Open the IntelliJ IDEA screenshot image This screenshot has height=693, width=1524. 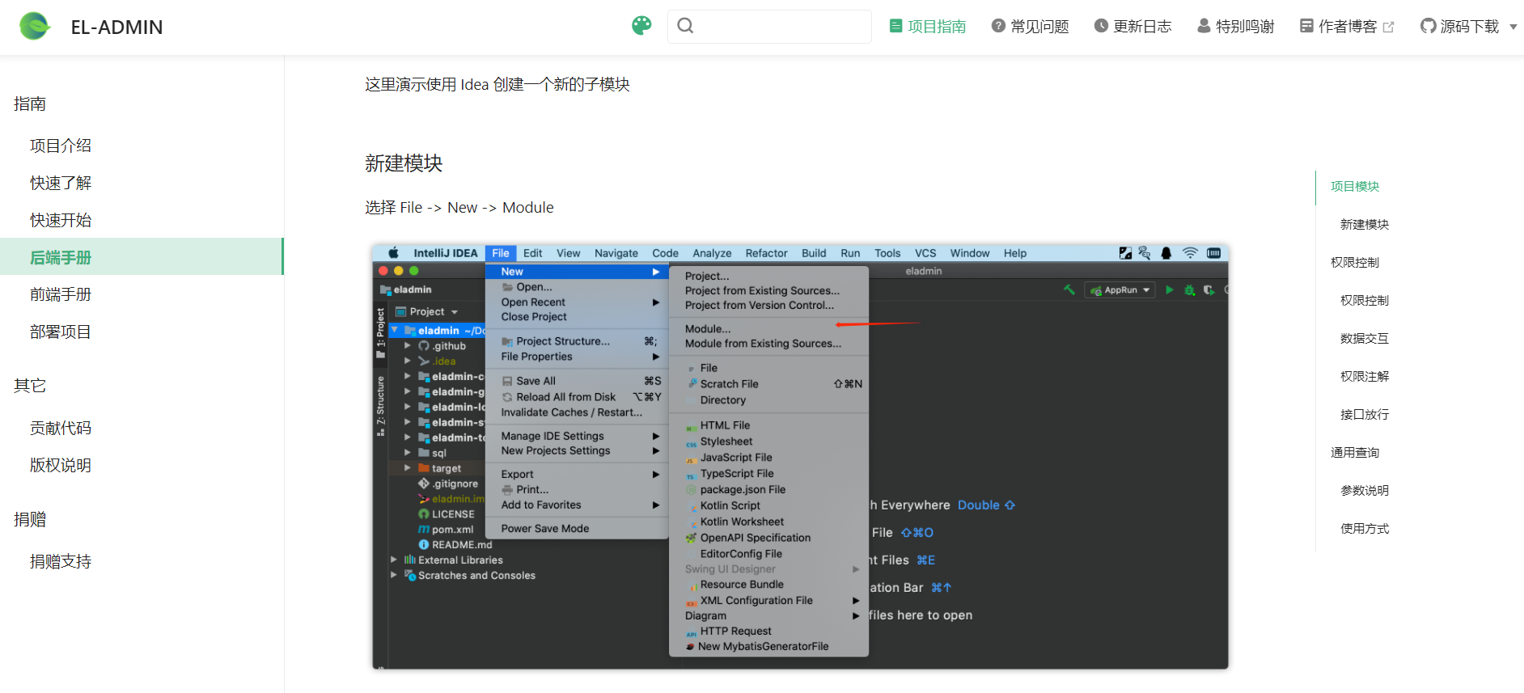pos(800,457)
